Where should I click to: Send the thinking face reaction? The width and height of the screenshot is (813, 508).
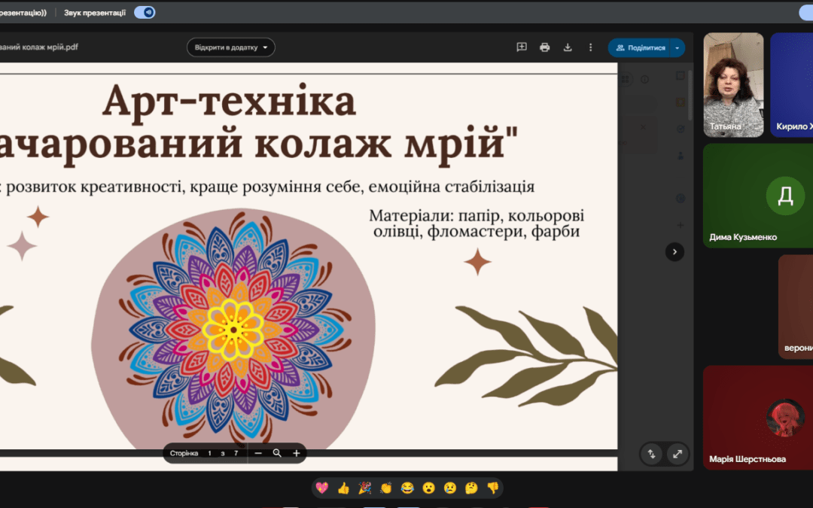click(470, 488)
